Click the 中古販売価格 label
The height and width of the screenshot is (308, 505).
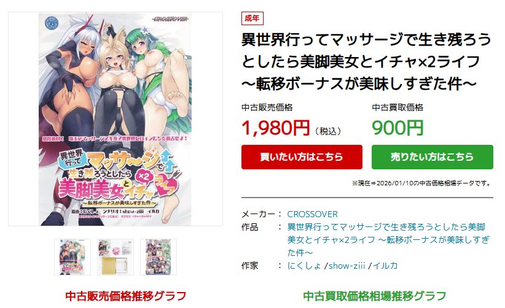pyautogui.click(x=267, y=107)
